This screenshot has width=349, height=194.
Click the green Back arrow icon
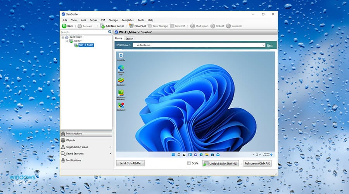point(64,26)
